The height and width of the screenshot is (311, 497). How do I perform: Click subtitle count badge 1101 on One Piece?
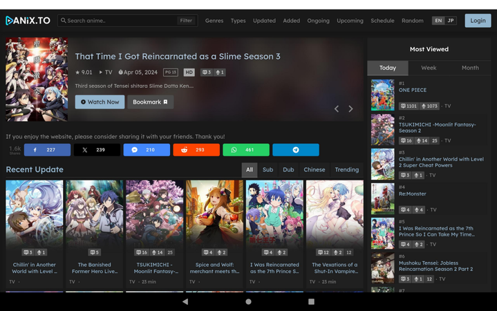click(409, 106)
